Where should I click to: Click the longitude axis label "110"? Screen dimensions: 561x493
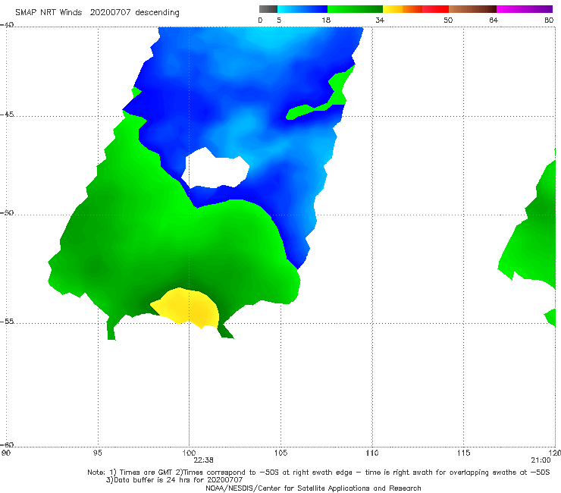click(372, 453)
